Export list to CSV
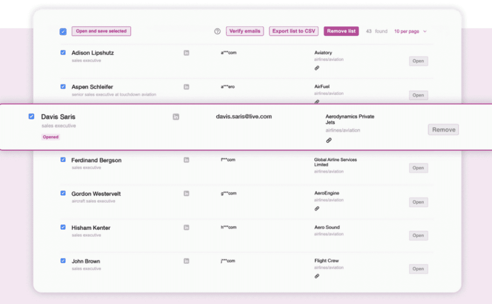Image resolution: width=492 pixels, height=304 pixels. [x=294, y=31]
